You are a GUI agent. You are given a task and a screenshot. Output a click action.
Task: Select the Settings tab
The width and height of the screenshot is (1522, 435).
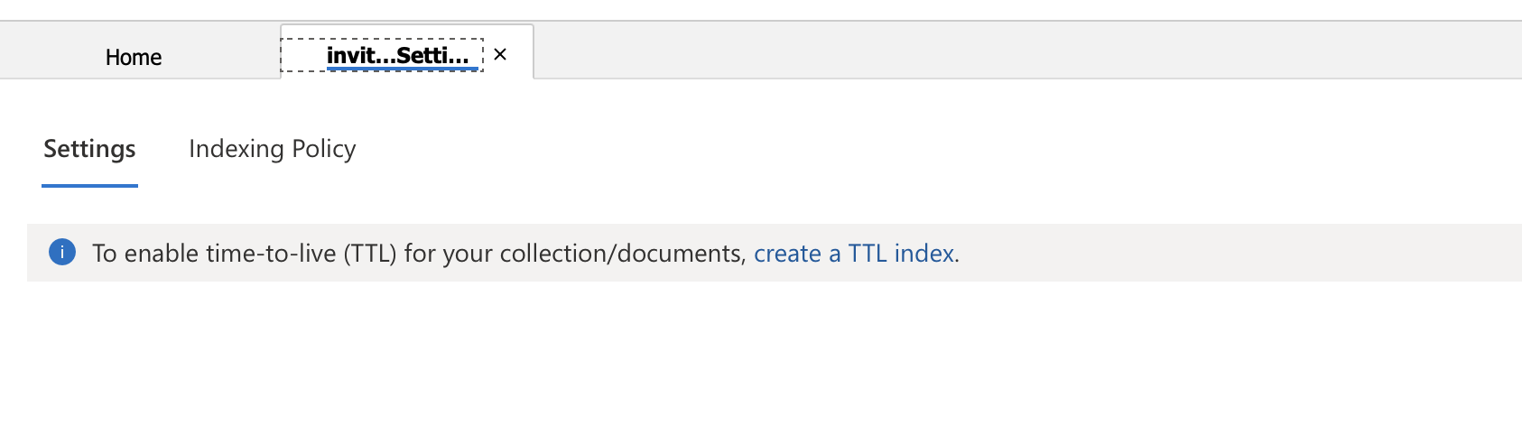tap(89, 149)
